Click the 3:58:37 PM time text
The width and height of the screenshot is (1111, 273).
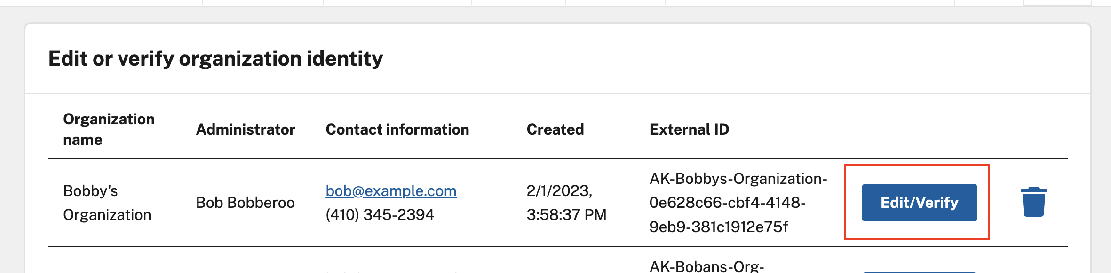click(566, 215)
